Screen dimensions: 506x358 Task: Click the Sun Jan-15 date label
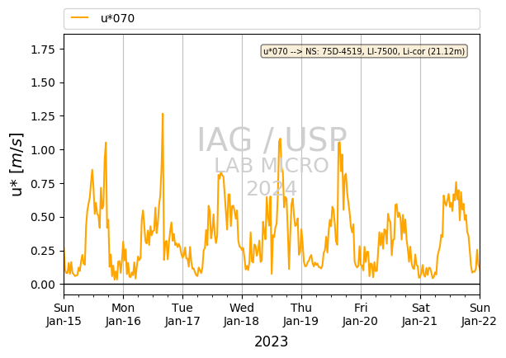coord(64,314)
